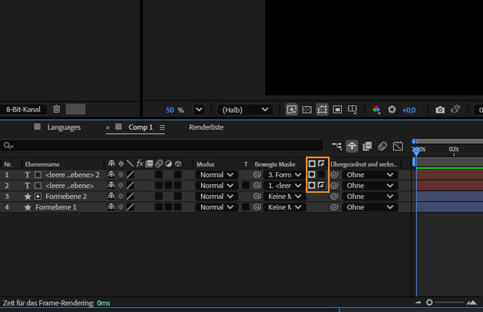Viewport: 483px width, 312px height.
Task: Click the snapshot camera icon
Action: click(x=440, y=110)
